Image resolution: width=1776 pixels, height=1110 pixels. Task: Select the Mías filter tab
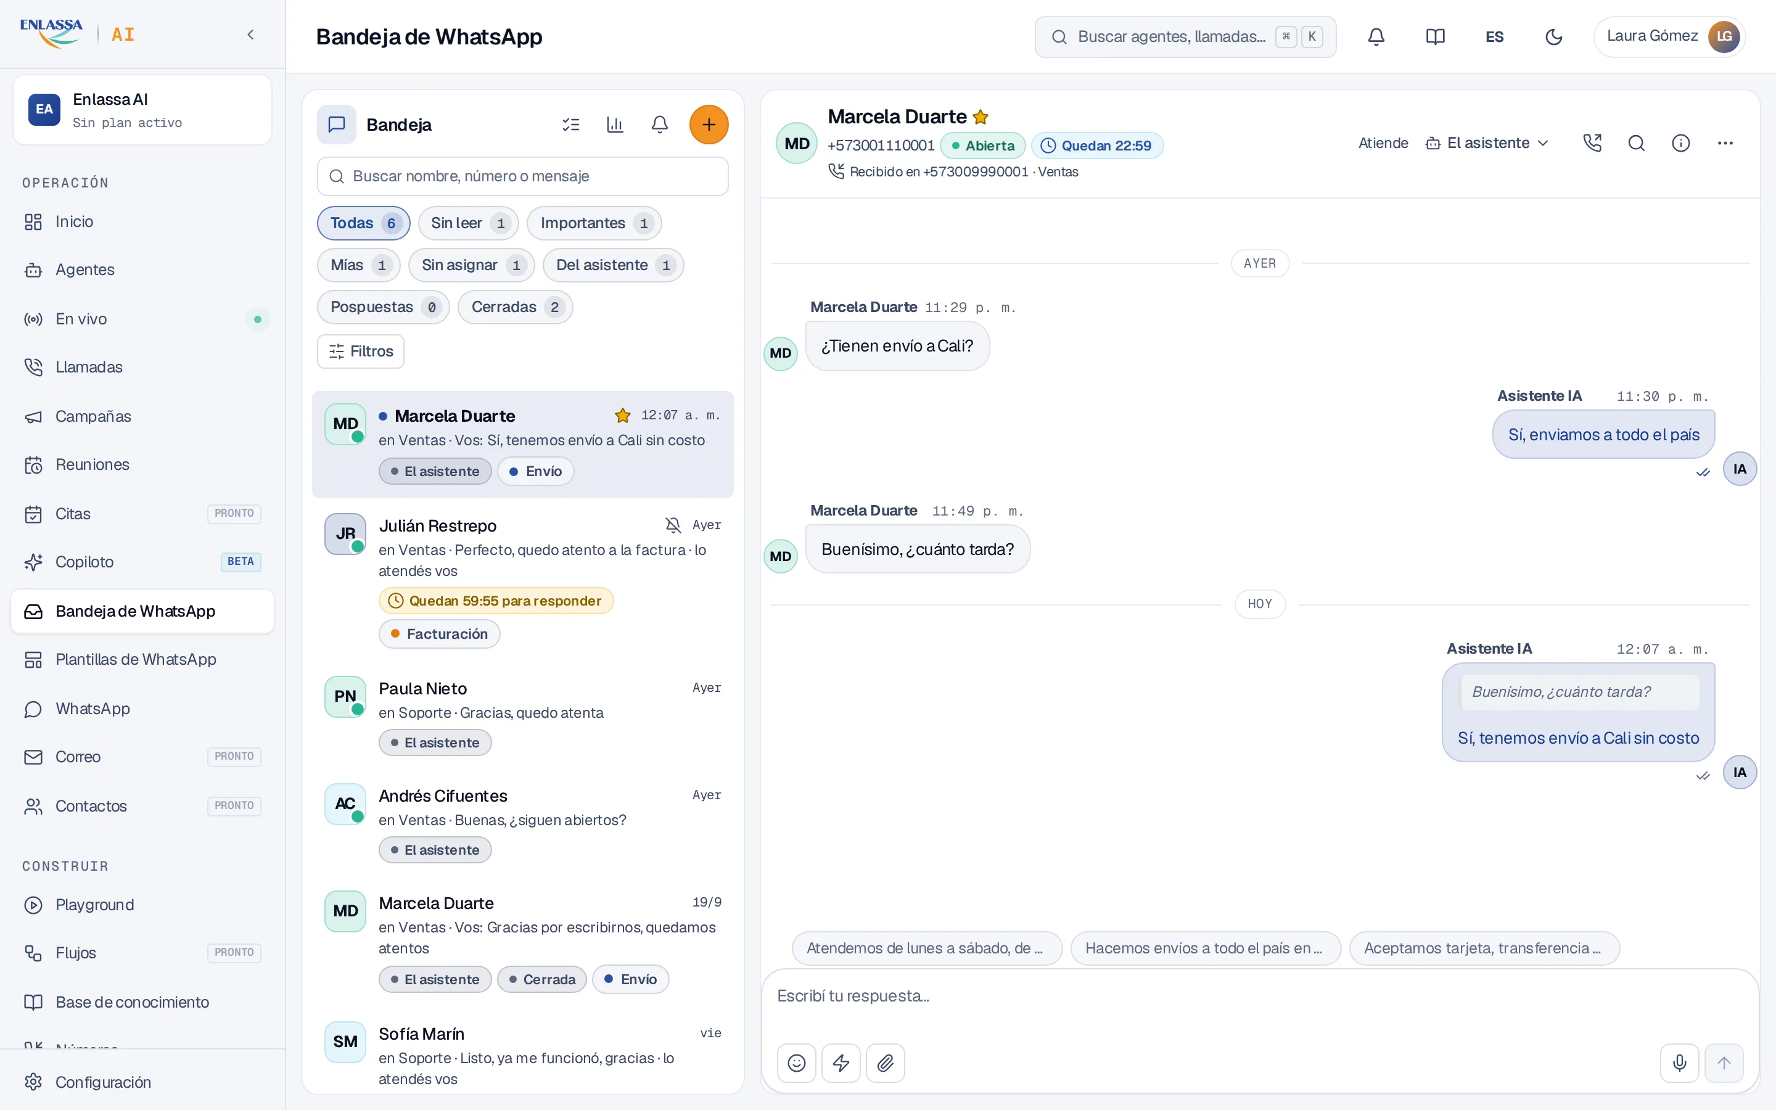pyautogui.click(x=359, y=265)
